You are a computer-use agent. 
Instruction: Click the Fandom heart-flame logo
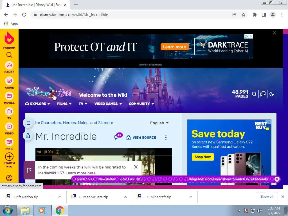tap(9, 38)
